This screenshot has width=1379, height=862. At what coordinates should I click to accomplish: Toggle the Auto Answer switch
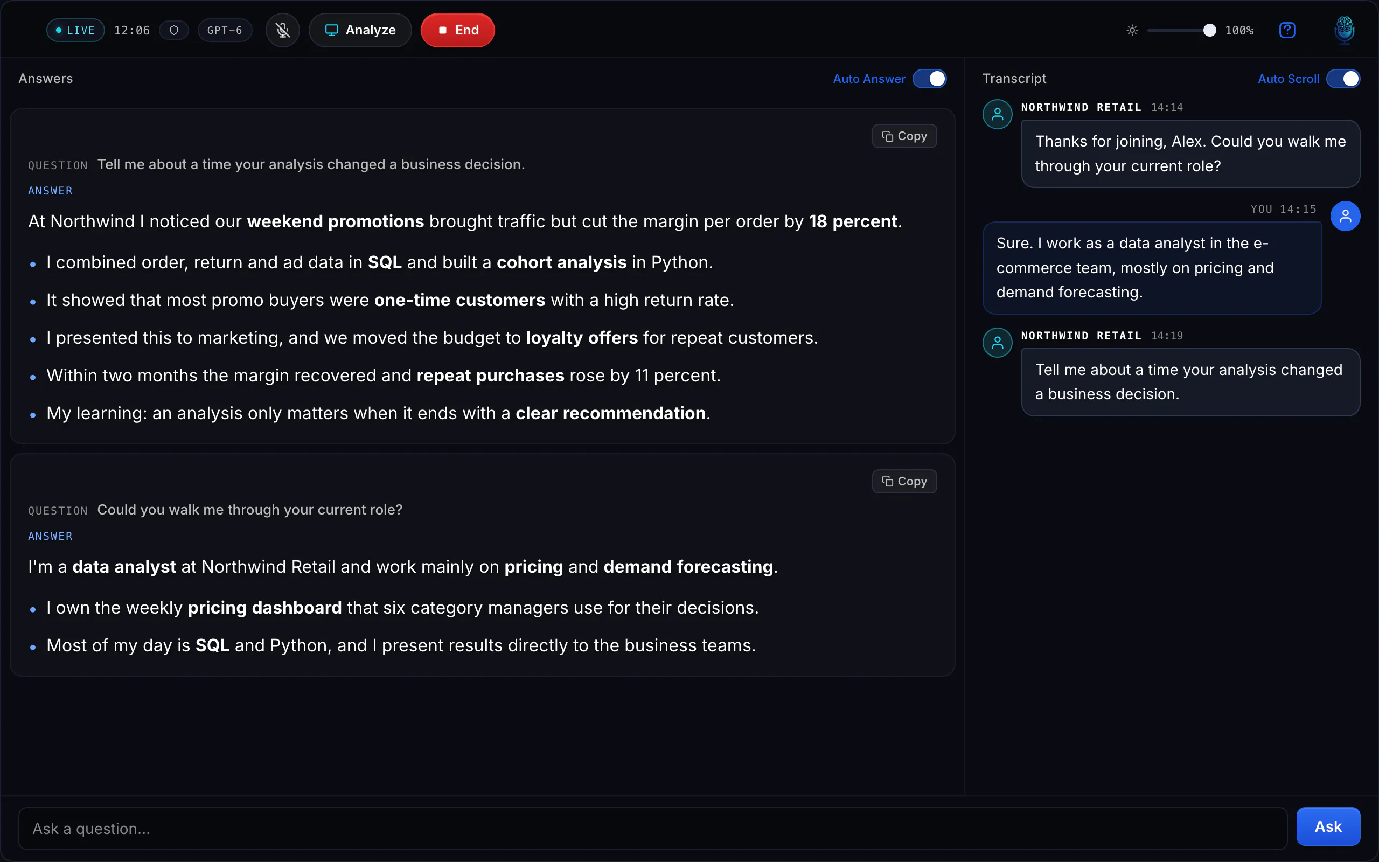point(929,79)
